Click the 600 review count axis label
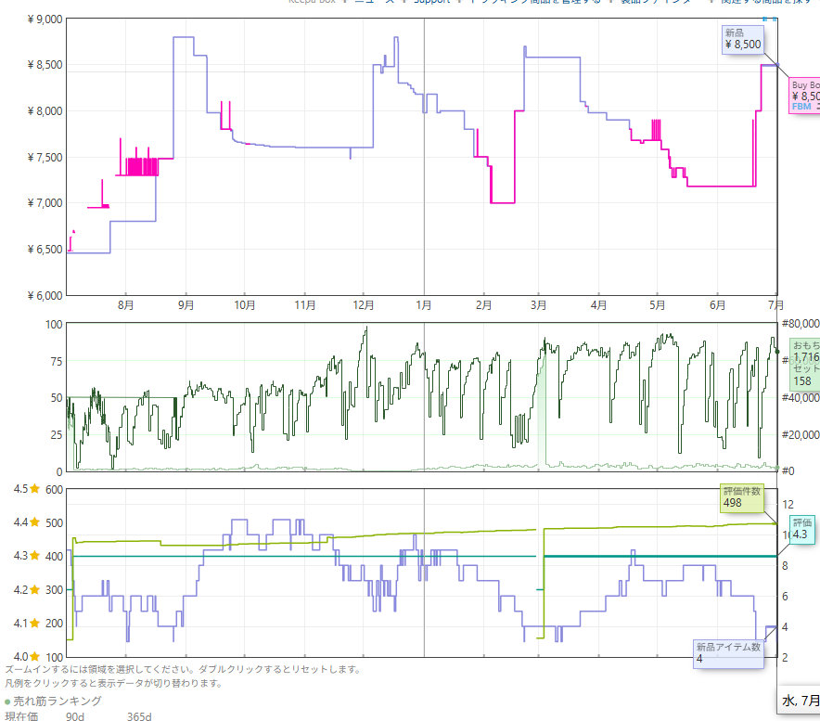 point(54,490)
